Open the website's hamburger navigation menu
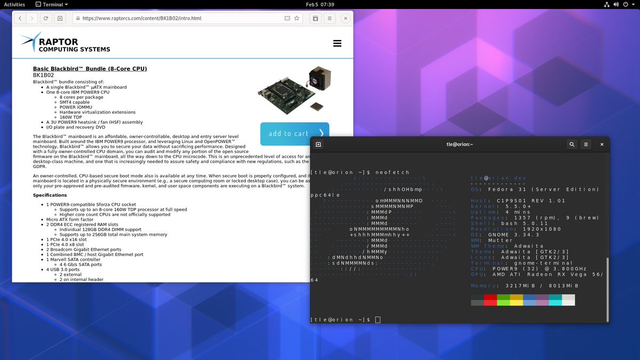 click(337, 44)
